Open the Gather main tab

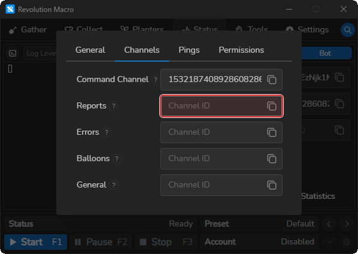click(28, 30)
